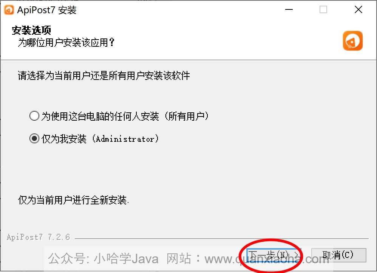Click the ApiPost7 icon in title bar
Image resolution: width=377 pixels, height=273 pixels.
pos(9,10)
